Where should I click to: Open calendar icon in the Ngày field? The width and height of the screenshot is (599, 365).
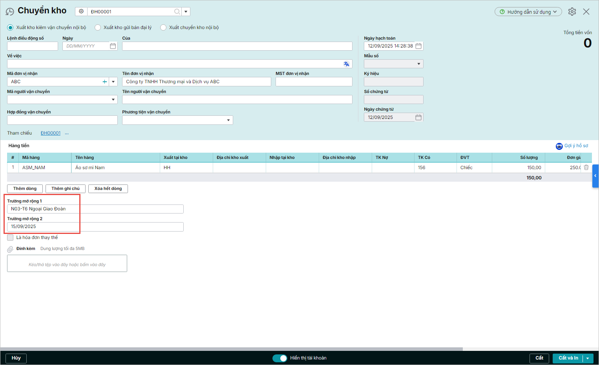[113, 46]
